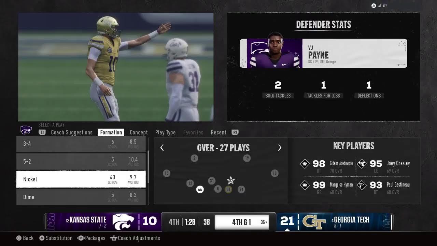Select defender marker number 8

point(218,189)
